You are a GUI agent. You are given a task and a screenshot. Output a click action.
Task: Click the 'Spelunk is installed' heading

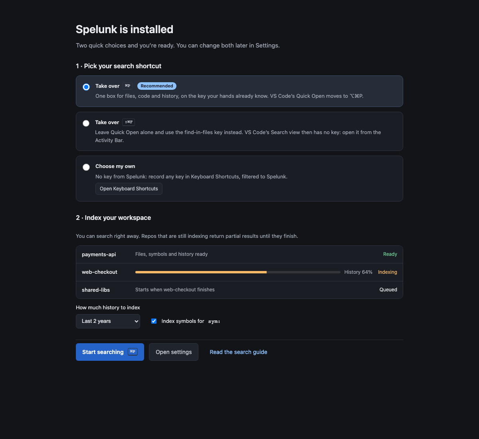click(x=125, y=30)
